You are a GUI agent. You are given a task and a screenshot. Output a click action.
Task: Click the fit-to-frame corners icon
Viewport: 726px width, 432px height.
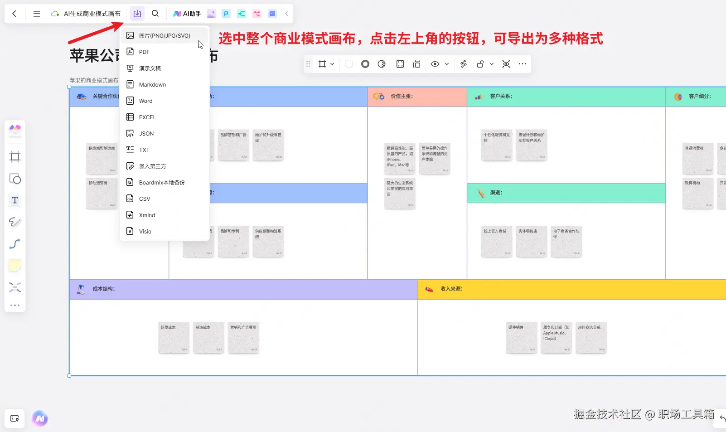(400, 64)
